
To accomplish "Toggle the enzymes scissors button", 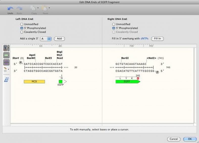I will click(5, 48).
